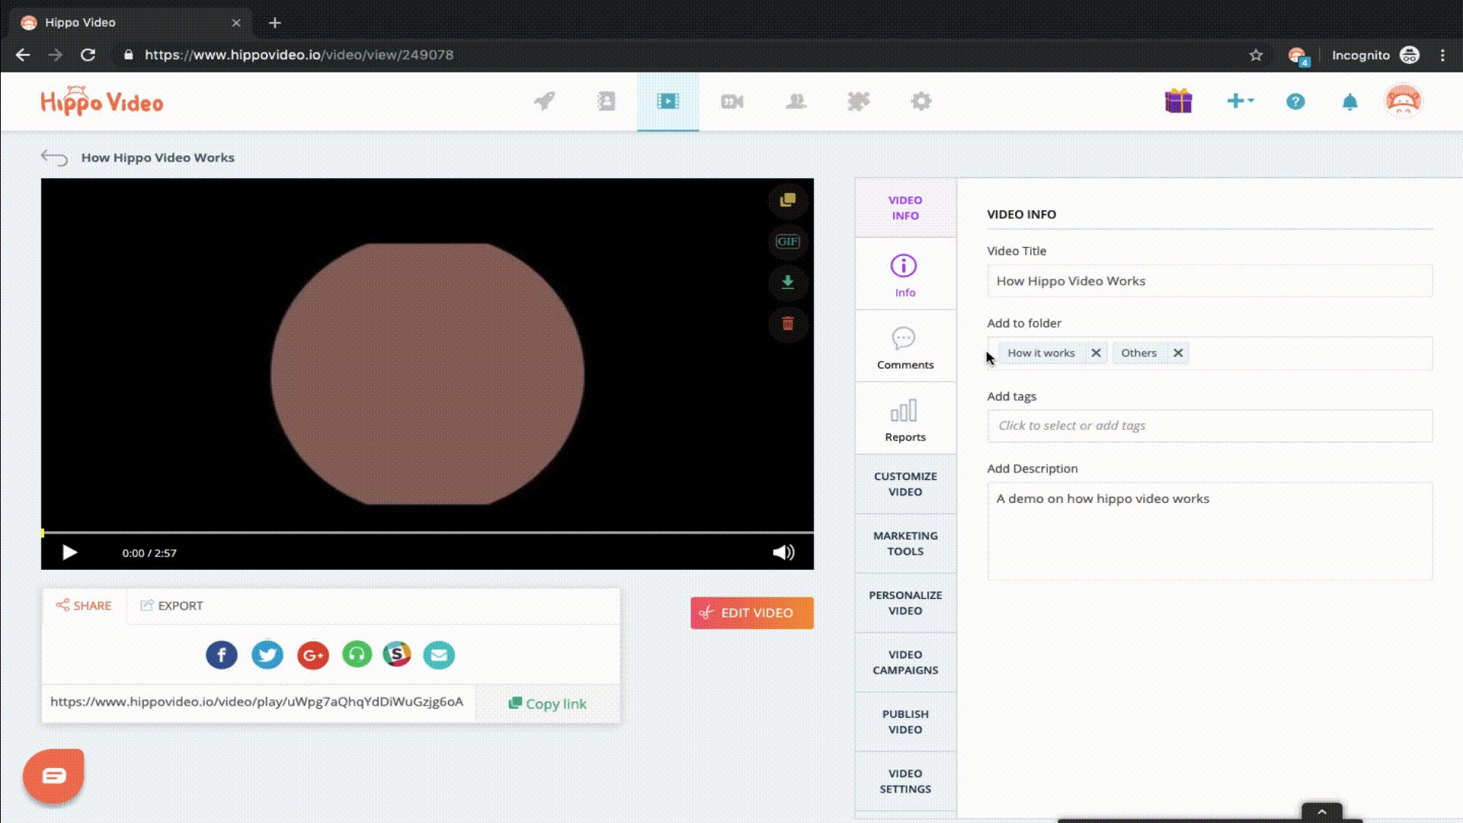Navigate to Customize Video section
This screenshot has width=1463, height=823.
(905, 483)
